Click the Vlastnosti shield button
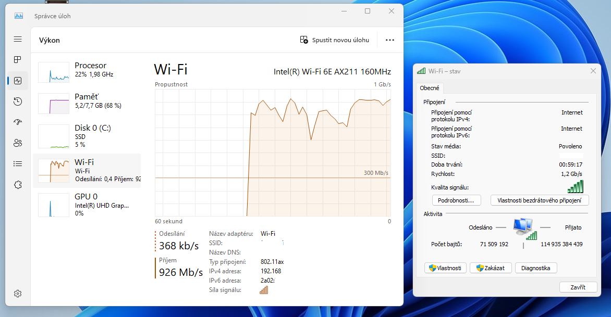611x317 pixels. coord(445,268)
